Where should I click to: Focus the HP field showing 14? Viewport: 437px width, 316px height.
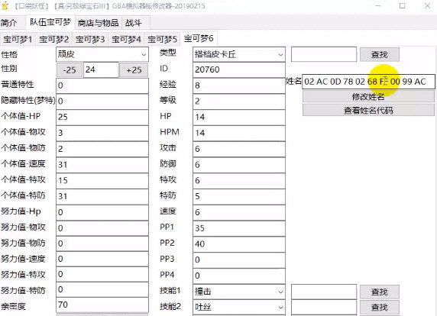click(x=239, y=117)
